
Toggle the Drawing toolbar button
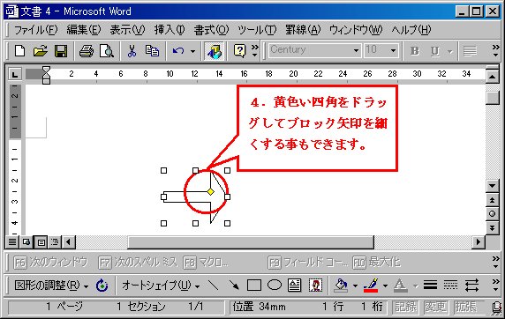click(215, 51)
